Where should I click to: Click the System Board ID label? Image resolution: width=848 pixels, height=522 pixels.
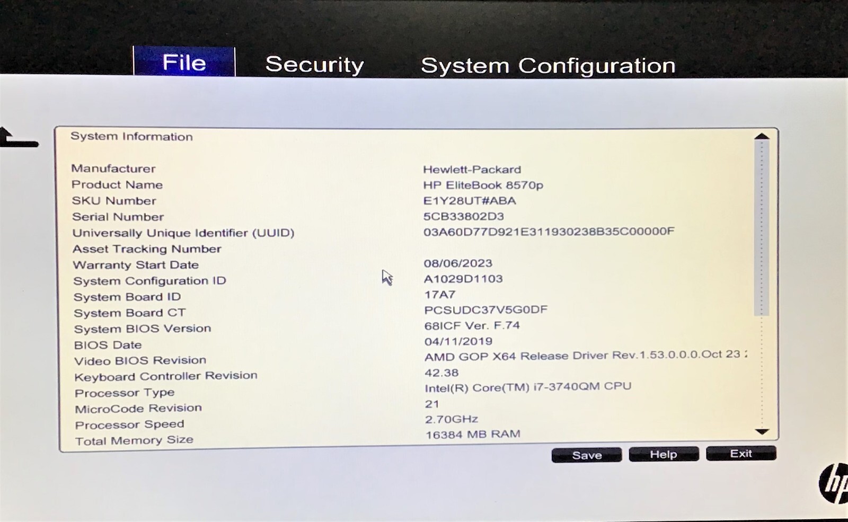(x=127, y=297)
